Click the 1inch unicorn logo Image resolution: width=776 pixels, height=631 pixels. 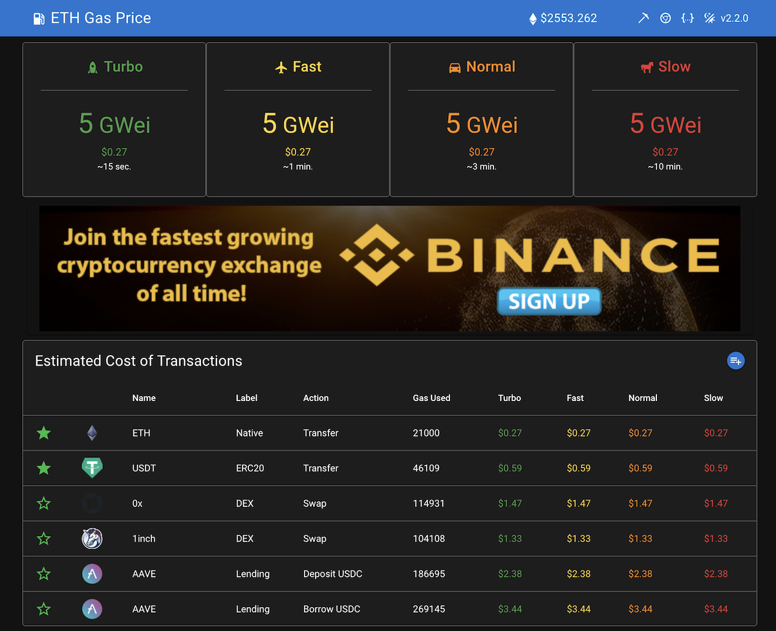tap(92, 539)
